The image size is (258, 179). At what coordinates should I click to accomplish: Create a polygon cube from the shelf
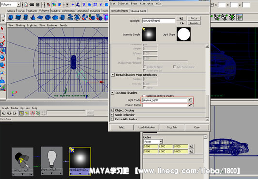coord(18,17)
